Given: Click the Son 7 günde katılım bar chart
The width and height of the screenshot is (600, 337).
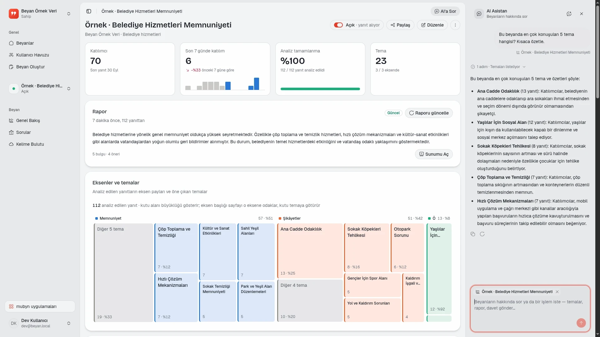Looking at the screenshot, I should (225, 84).
